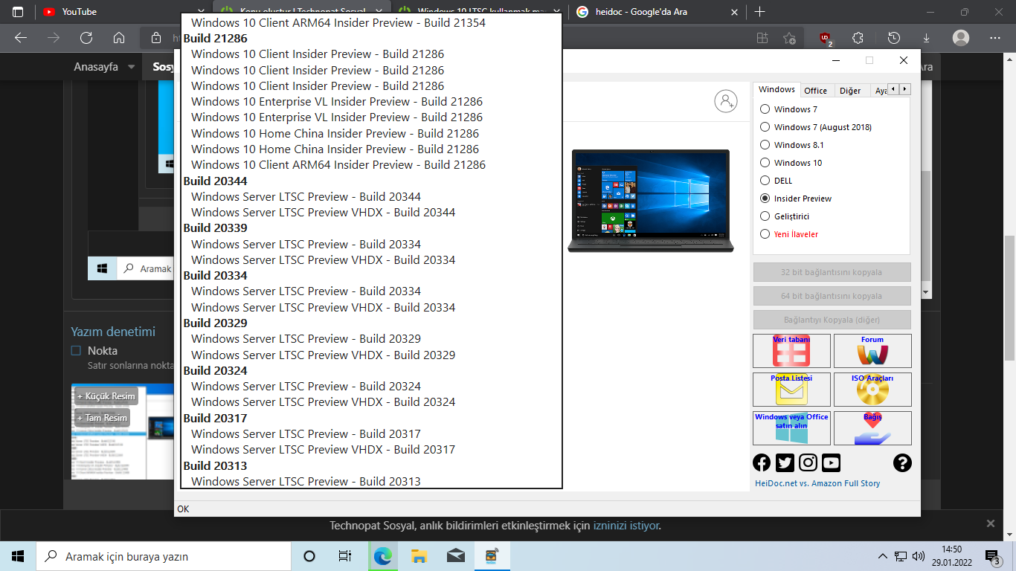The height and width of the screenshot is (571, 1016).
Task: Open HeiDoc's Facebook page icon
Action: (762, 463)
